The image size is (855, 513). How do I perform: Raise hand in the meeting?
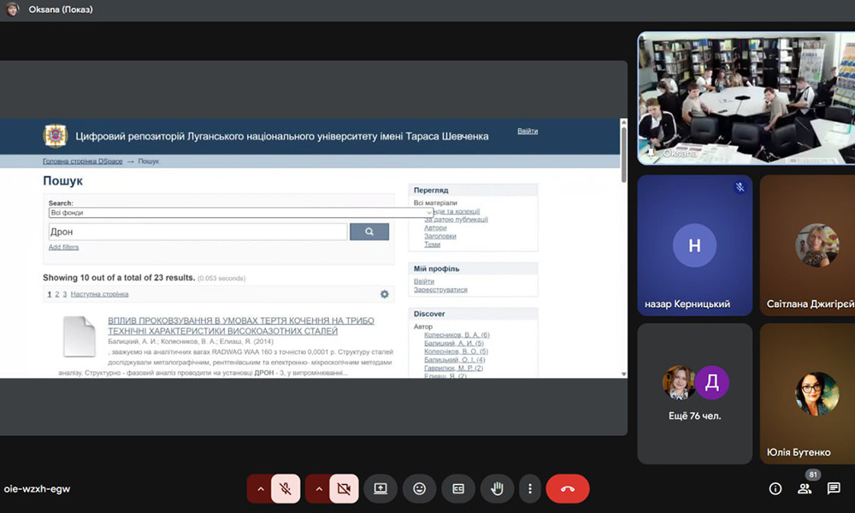[497, 488]
